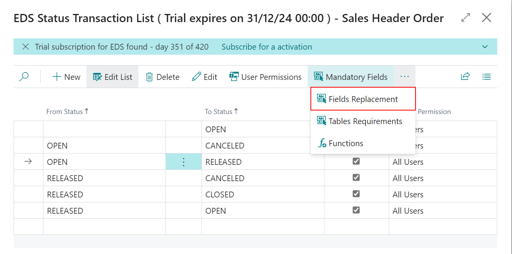This screenshot has height=254, width=512.
Task: Click empty From Status cell in new row
Action: [x=104, y=226]
